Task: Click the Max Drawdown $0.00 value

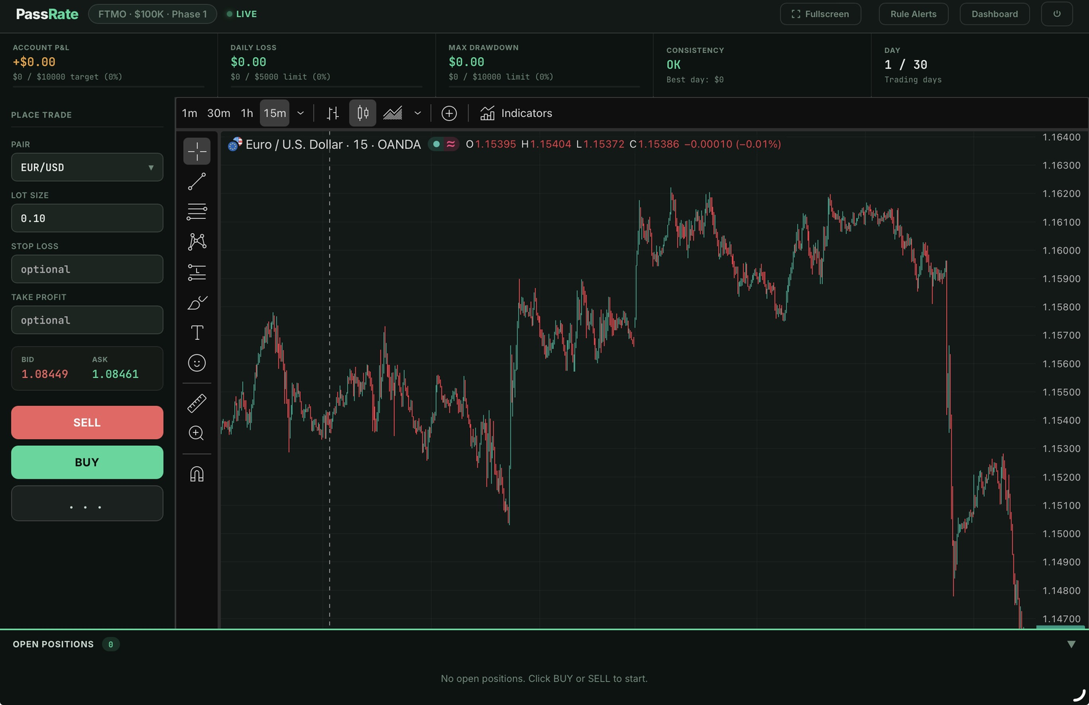Action: [x=466, y=62]
